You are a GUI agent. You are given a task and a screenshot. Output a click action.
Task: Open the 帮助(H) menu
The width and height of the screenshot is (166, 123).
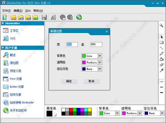(38, 11)
